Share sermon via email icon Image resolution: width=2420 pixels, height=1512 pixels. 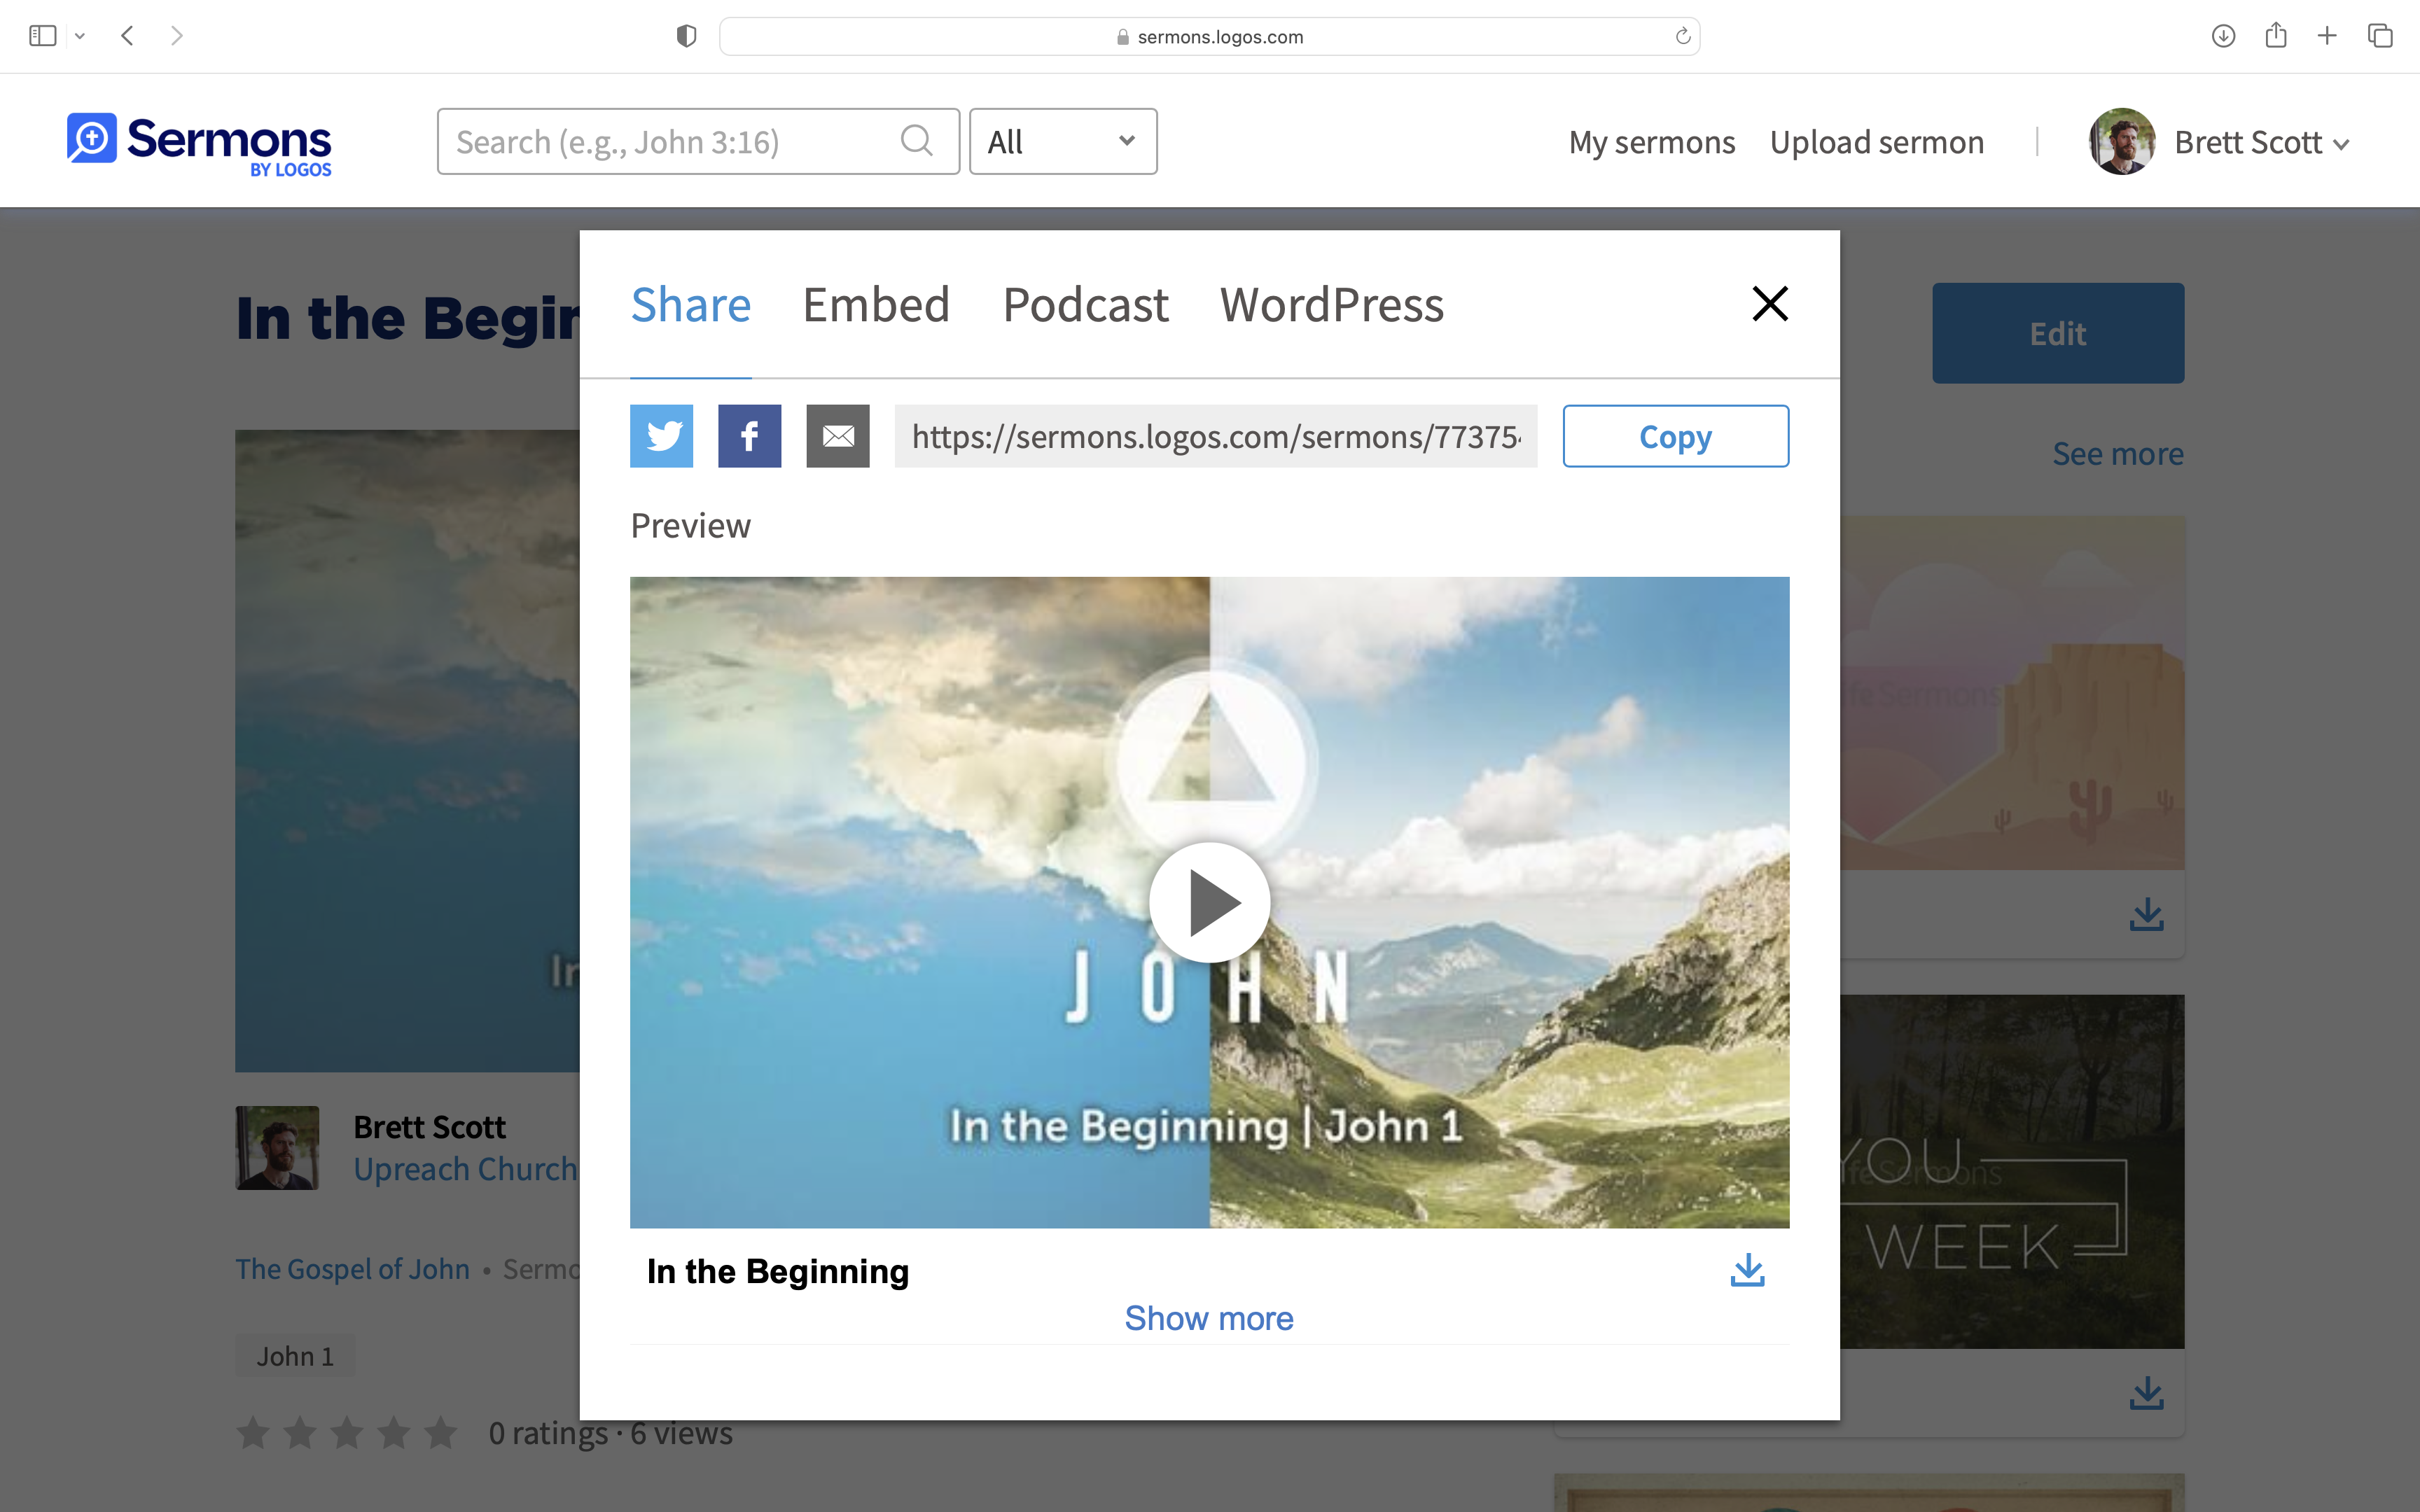click(838, 436)
